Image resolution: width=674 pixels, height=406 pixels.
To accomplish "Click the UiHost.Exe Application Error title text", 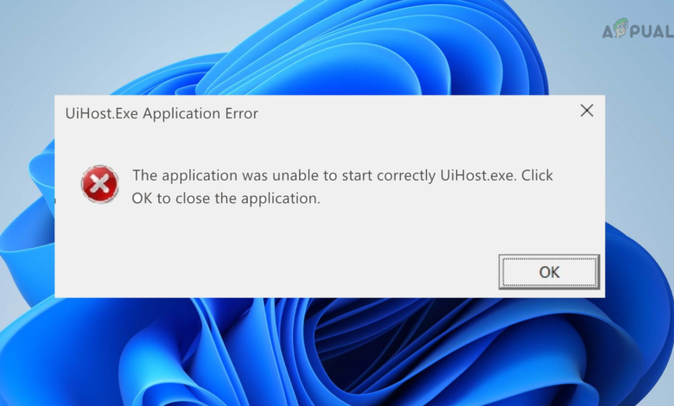I will [x=162, y=113].
